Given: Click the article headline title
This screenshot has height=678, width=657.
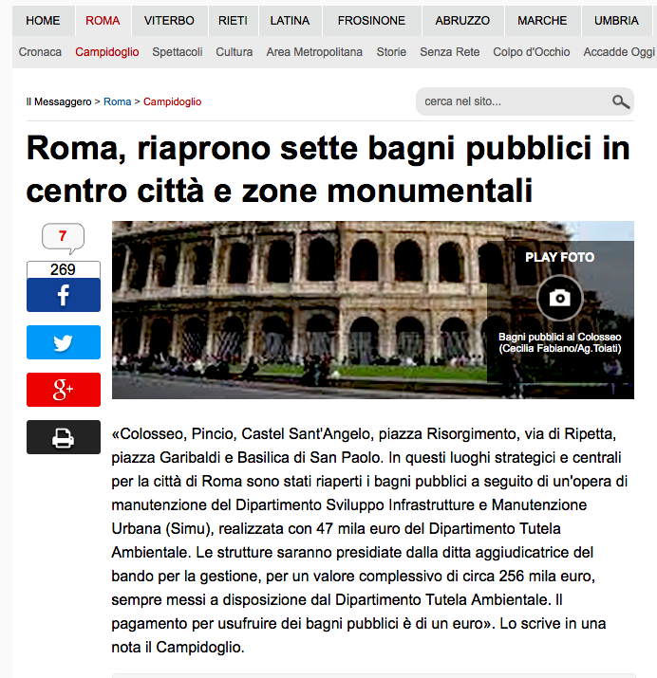Looking at the screenshot, I should click(328, 170).
